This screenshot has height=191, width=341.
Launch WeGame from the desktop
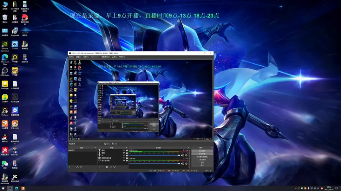5,112
